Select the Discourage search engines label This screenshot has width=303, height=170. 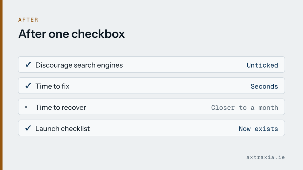pyautogui.click(x=79, y=65)
